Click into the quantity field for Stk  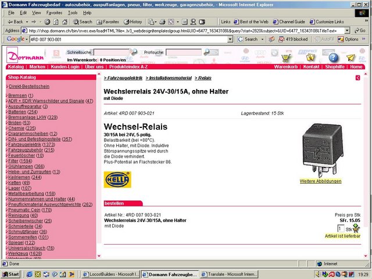tap(341, 228)
